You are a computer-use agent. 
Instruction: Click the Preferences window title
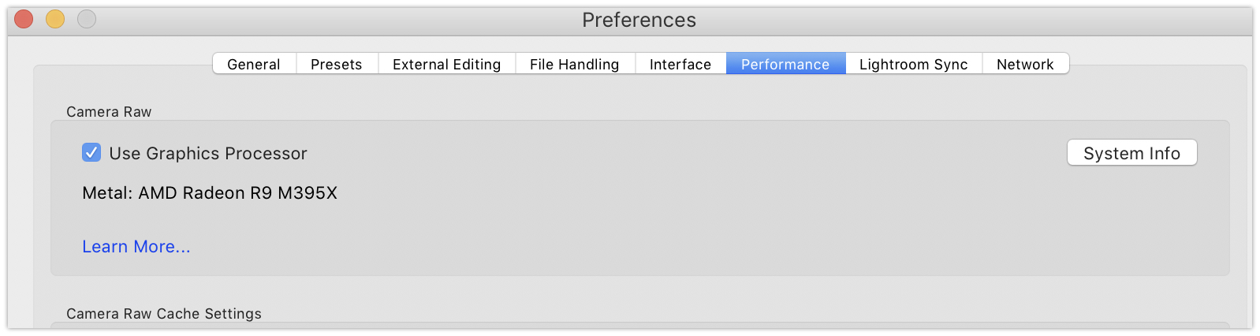pyautogui.click(x=639, y=20)
